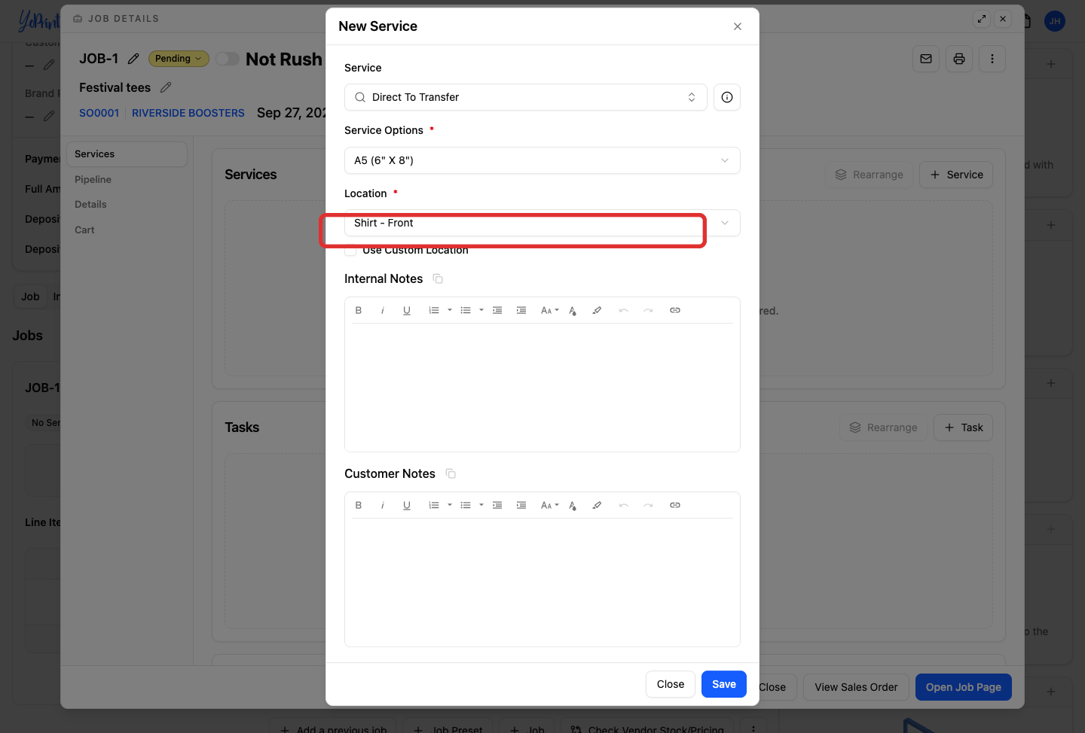Decrease indent in Customer Notes editor
Screen dimensions: 1085x733
click(497, 505)
